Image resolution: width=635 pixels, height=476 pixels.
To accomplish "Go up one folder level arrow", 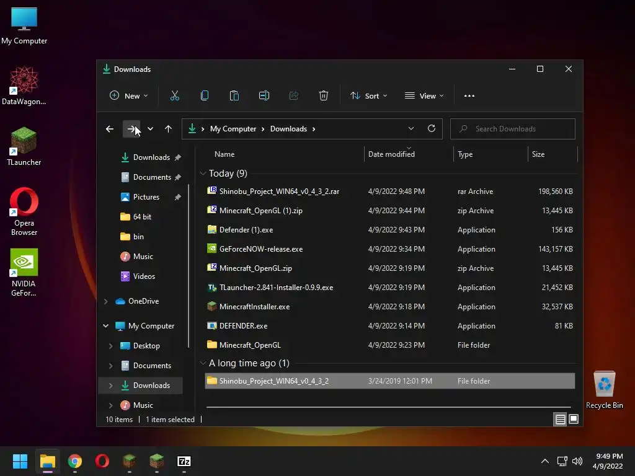I will tap(168, 129).
